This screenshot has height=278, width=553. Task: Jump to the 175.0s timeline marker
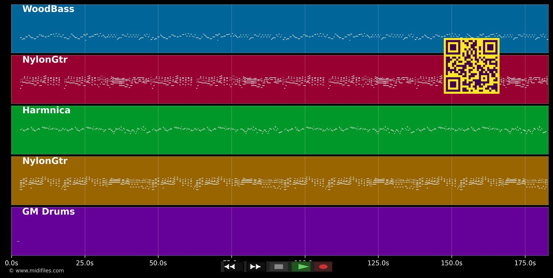pos(525,263)
